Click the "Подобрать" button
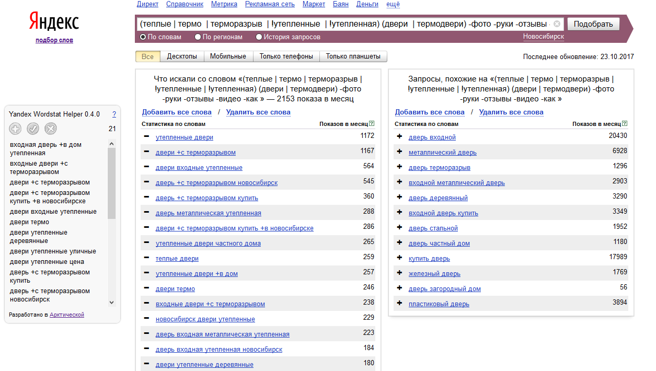Image resolution: width=656 pixels, height=371 pixels. click(593, 24)
